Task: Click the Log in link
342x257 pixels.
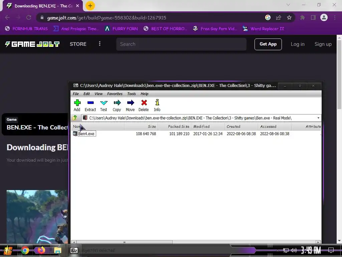Action: [x=298, y=44]
